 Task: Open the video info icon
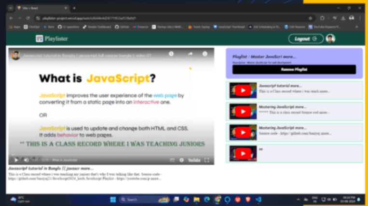coord(205,54)
